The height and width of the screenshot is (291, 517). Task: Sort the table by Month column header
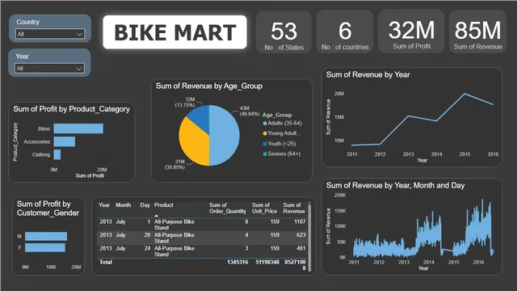[124, 205]
